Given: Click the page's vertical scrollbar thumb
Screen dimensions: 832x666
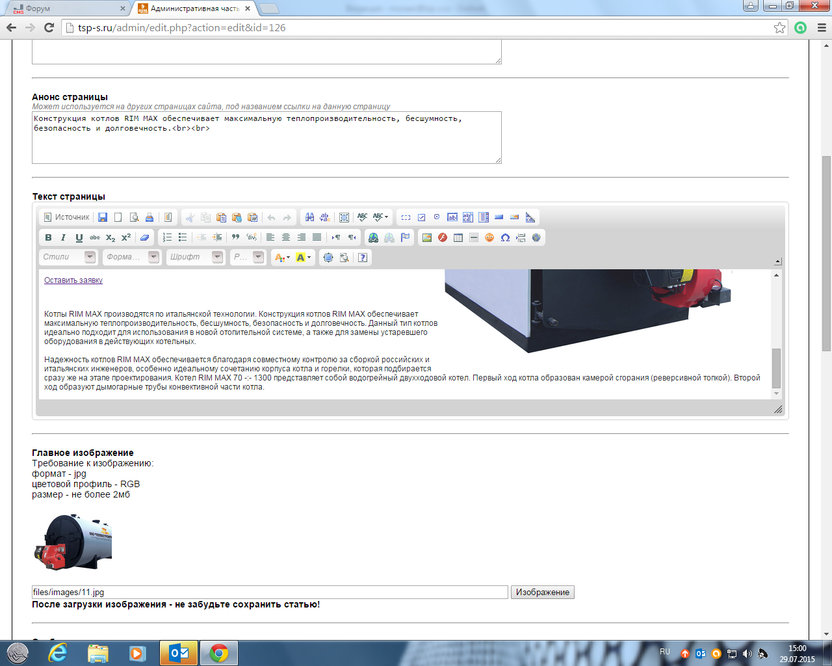Looking at the screenshot, I should click(826, 254).
